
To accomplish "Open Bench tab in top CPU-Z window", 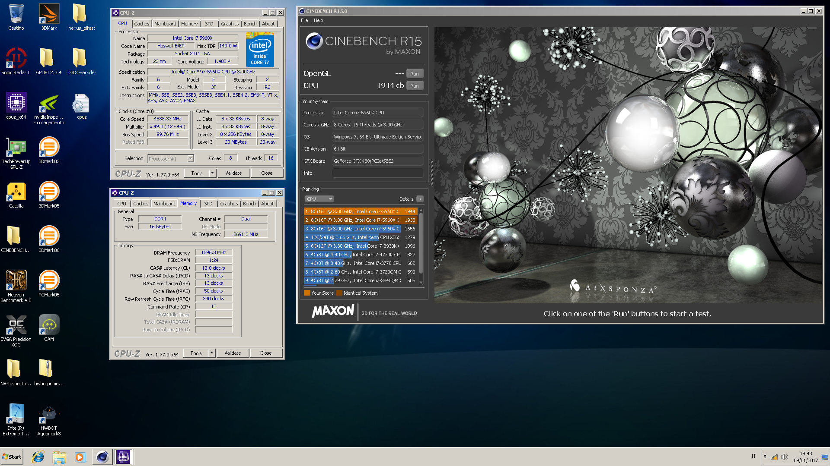I will (250, 24).
